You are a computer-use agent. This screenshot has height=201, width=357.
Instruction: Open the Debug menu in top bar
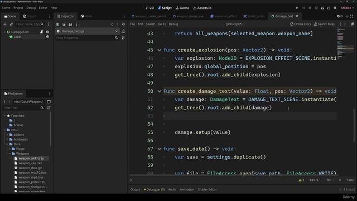click(31, 8)
